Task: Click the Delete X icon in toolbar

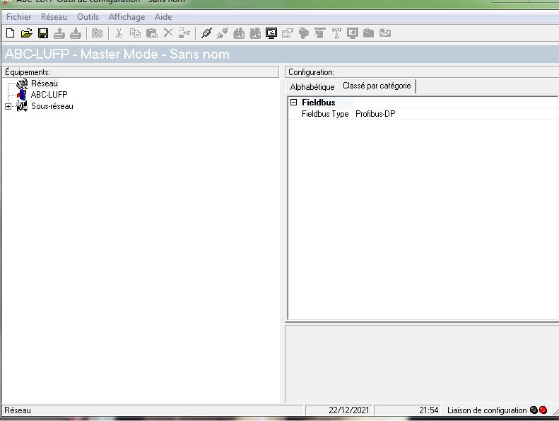Action: click(x=168, y=33)
